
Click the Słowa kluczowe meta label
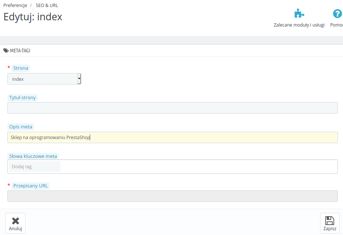[33, 156]
